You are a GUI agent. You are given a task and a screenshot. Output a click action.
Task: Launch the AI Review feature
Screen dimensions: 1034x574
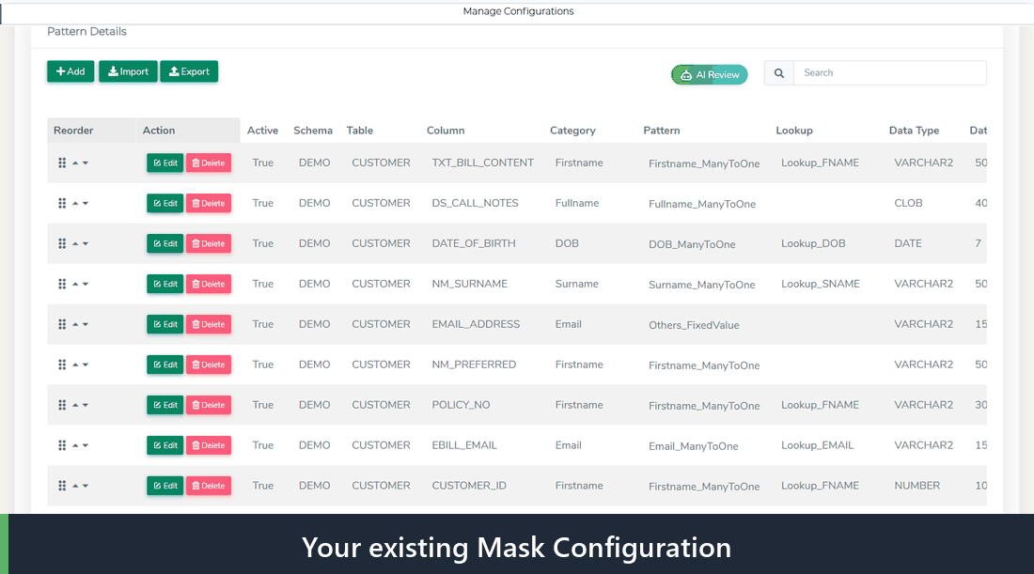tap(710, 74)
